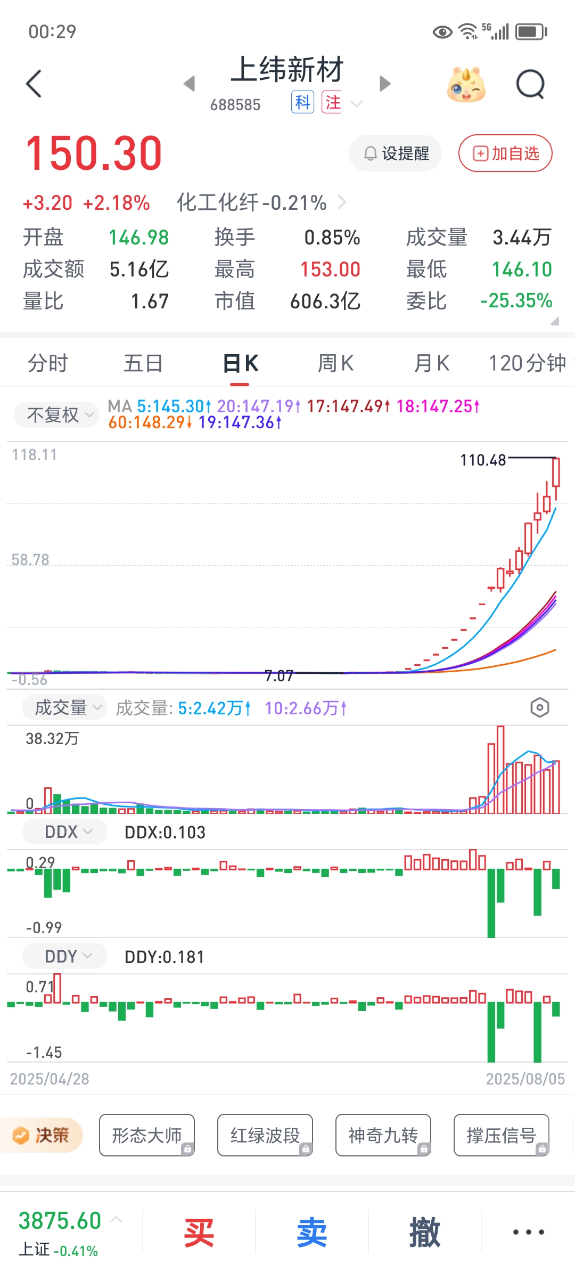575x1272 pixels.
Task: Toggle 加自选 watchlist button
Action: coord(505,153)
